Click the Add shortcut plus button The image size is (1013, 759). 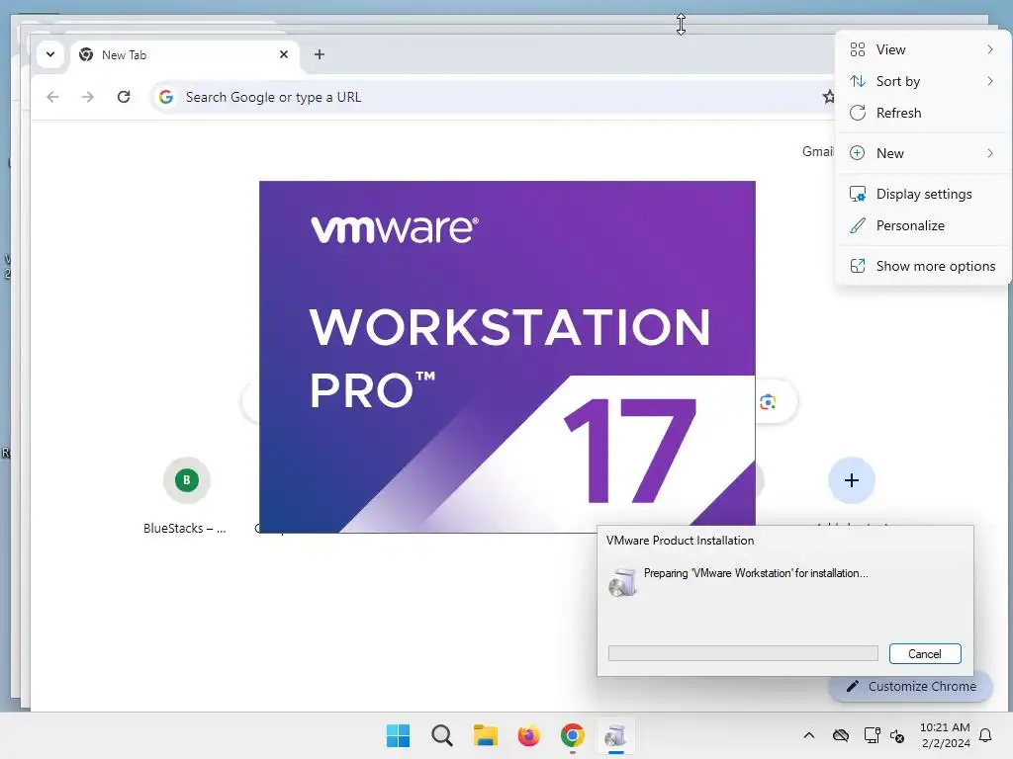click(852, 480)
